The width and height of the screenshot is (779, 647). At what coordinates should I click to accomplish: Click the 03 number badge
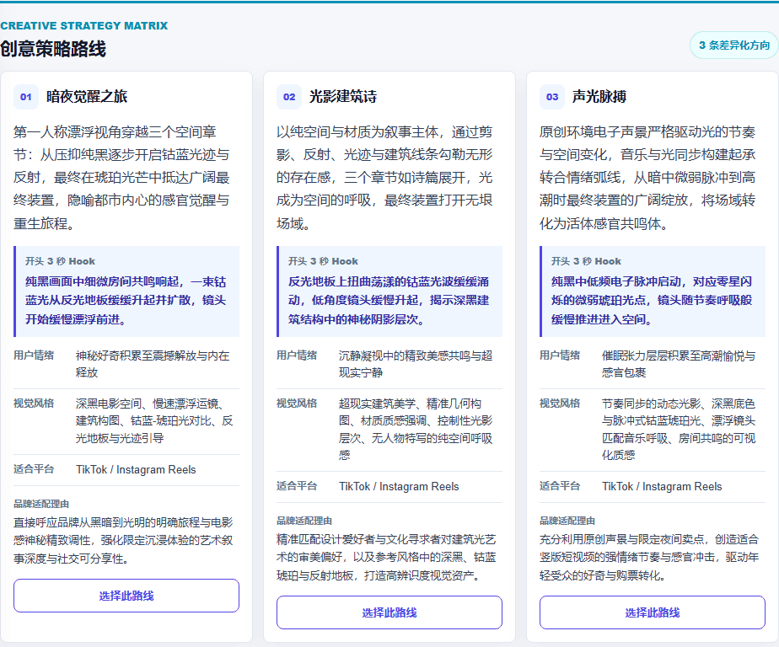click(552, 97)
